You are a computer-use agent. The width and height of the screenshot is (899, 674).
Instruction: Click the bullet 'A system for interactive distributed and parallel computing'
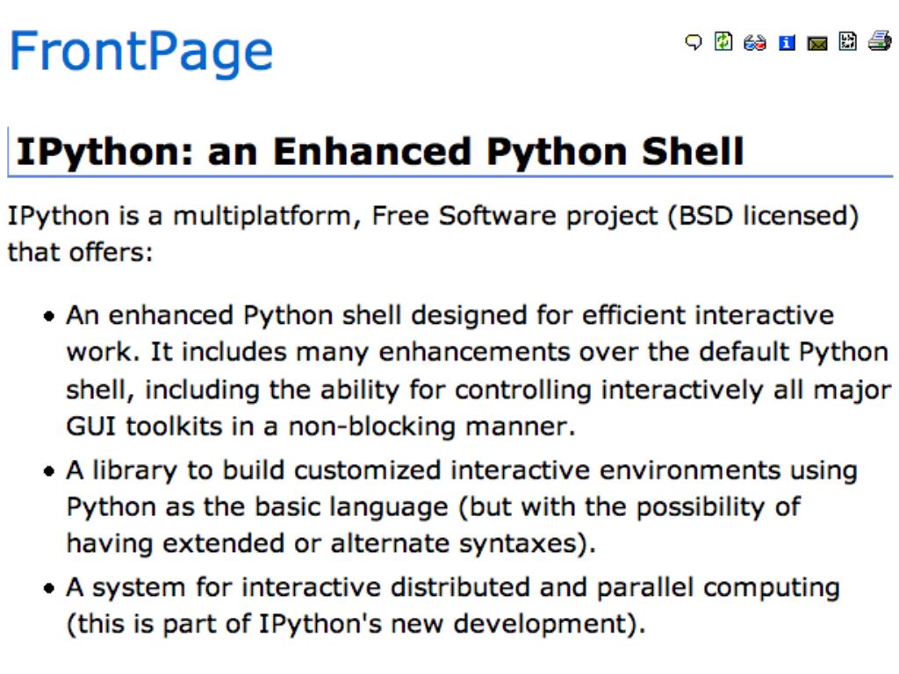(453, 587)
